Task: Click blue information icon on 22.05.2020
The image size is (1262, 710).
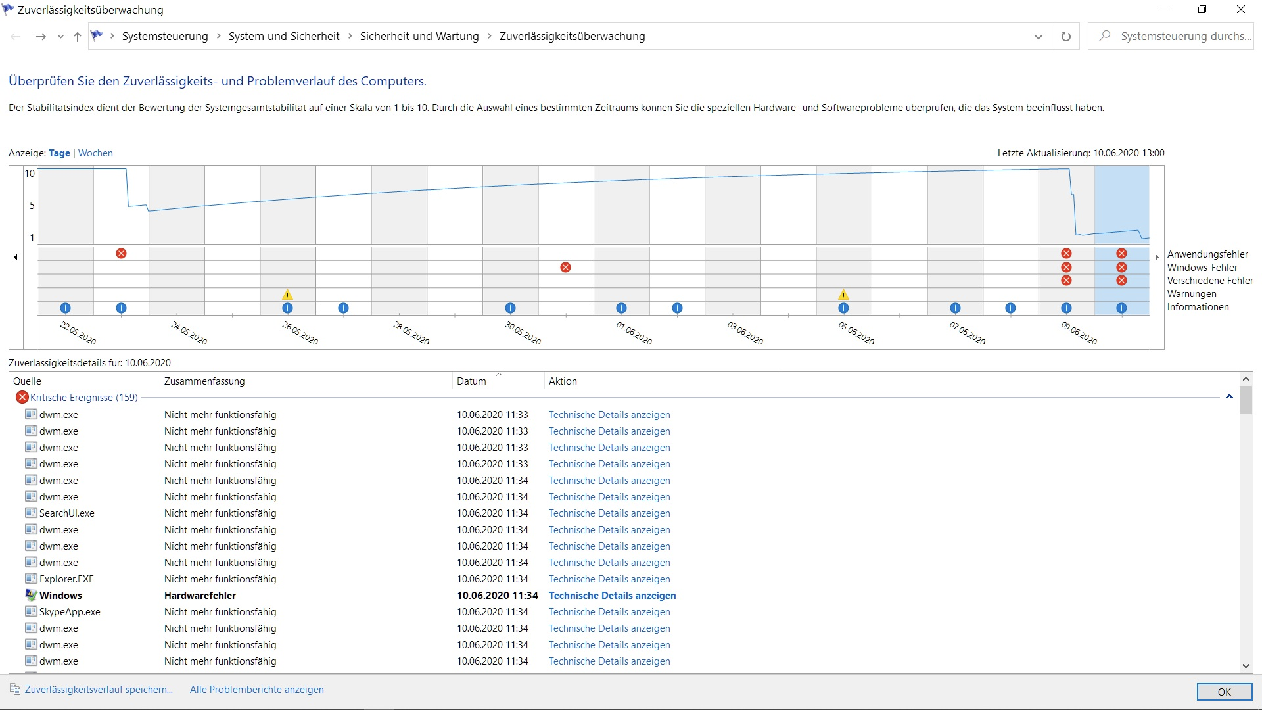Action: [x=65, y=308]
